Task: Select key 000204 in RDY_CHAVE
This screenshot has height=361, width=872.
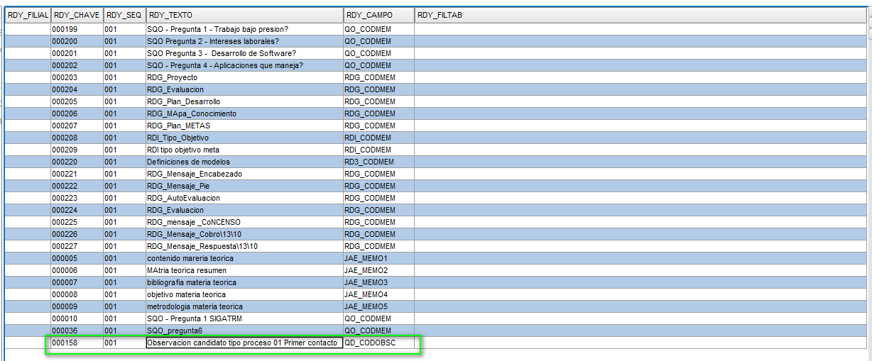Action: [x=77, y=89]
